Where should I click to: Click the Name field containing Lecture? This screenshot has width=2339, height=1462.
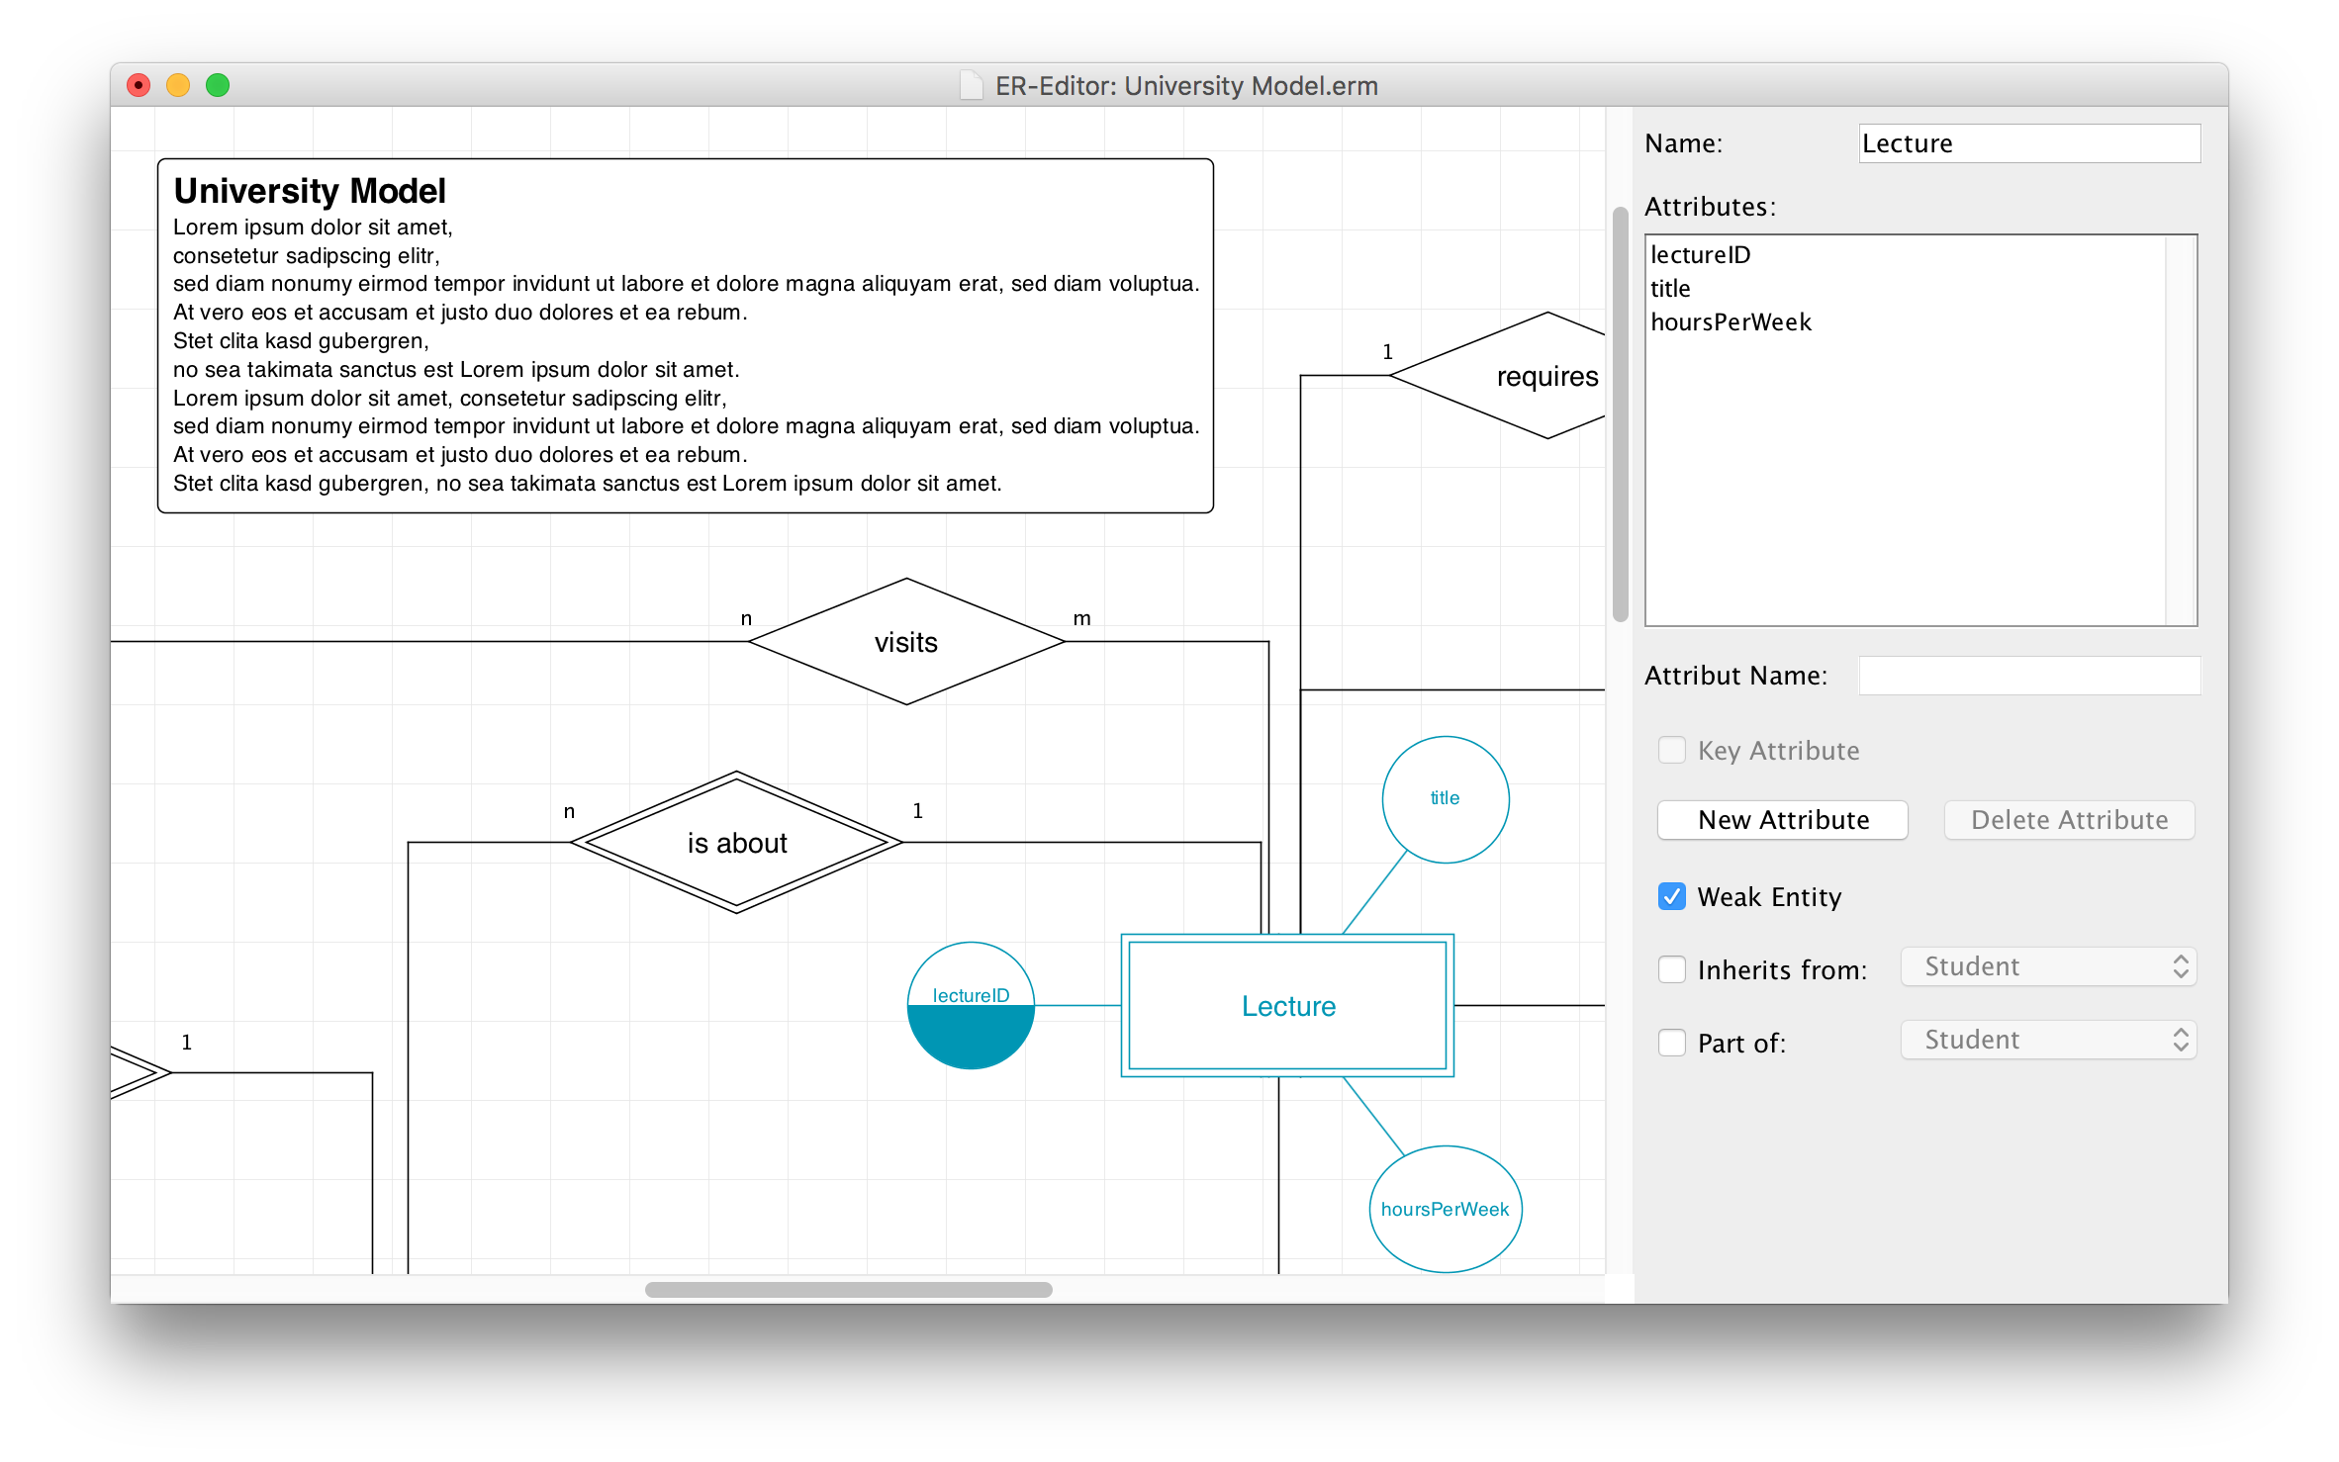tap(2028, 143)
